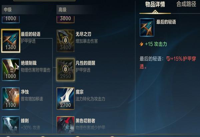Click the 绝境制裁 description 物理伤害附带重伤
The image size is (200, 137).
36,70
